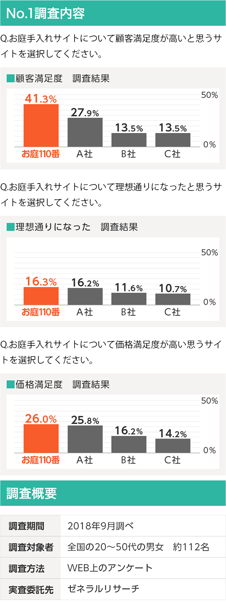Click the 全国の20〜50代の男女 約112名 cell

coord(143,547)
